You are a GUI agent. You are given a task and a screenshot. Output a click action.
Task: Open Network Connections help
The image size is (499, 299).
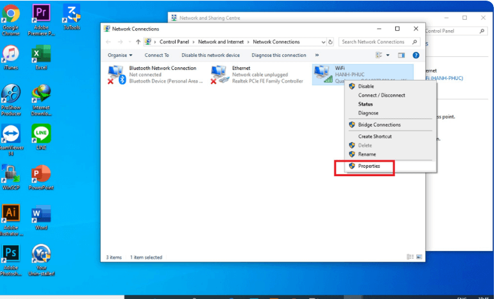416,55
